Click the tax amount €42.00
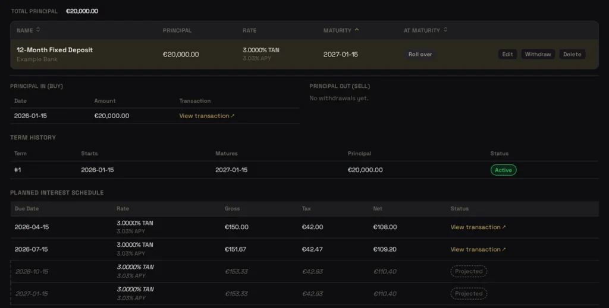The width and height of the screenshot is (609, 308). [x=312, y=227]
